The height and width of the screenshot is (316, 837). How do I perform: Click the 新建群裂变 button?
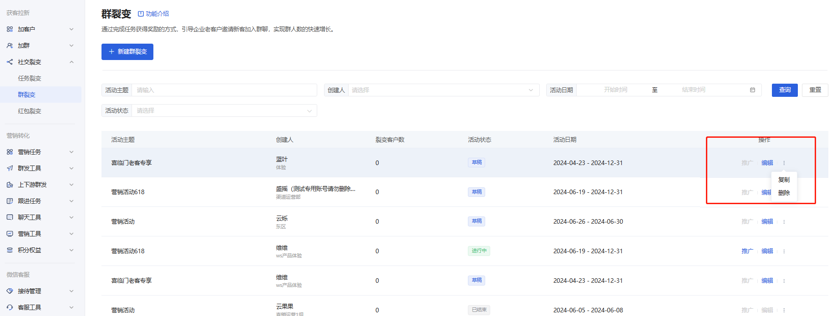pos(127,52)
